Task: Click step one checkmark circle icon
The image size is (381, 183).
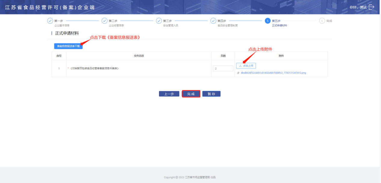Action: [x=50, y=21]
